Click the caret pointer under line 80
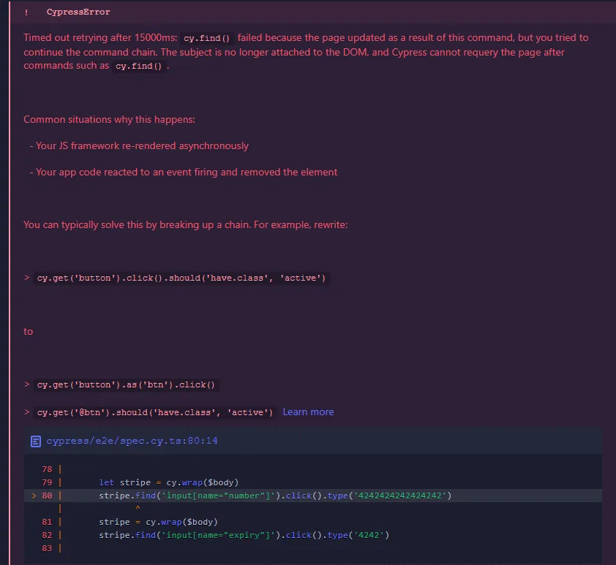Image resolution: width=616 pixels, height=565 pixels. pos(137,508)
